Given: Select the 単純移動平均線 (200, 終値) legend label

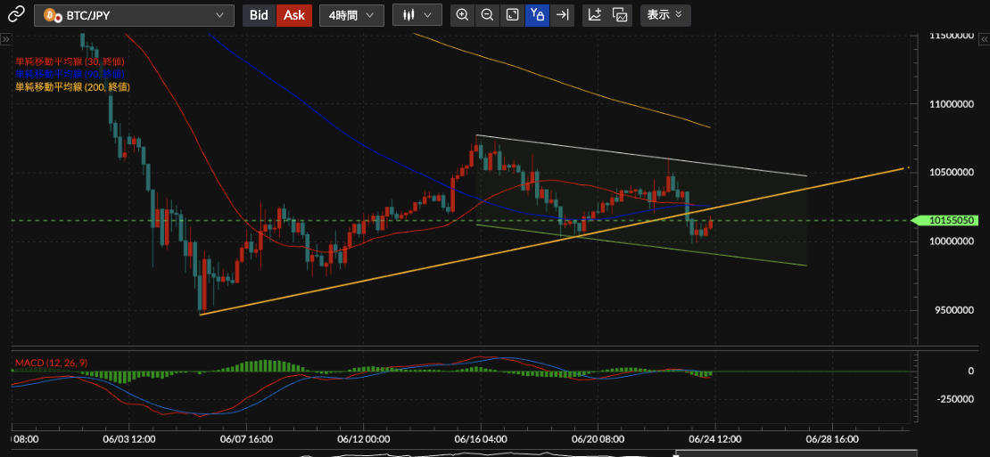Looking at the screenshot, I should [x=72, y=87].
